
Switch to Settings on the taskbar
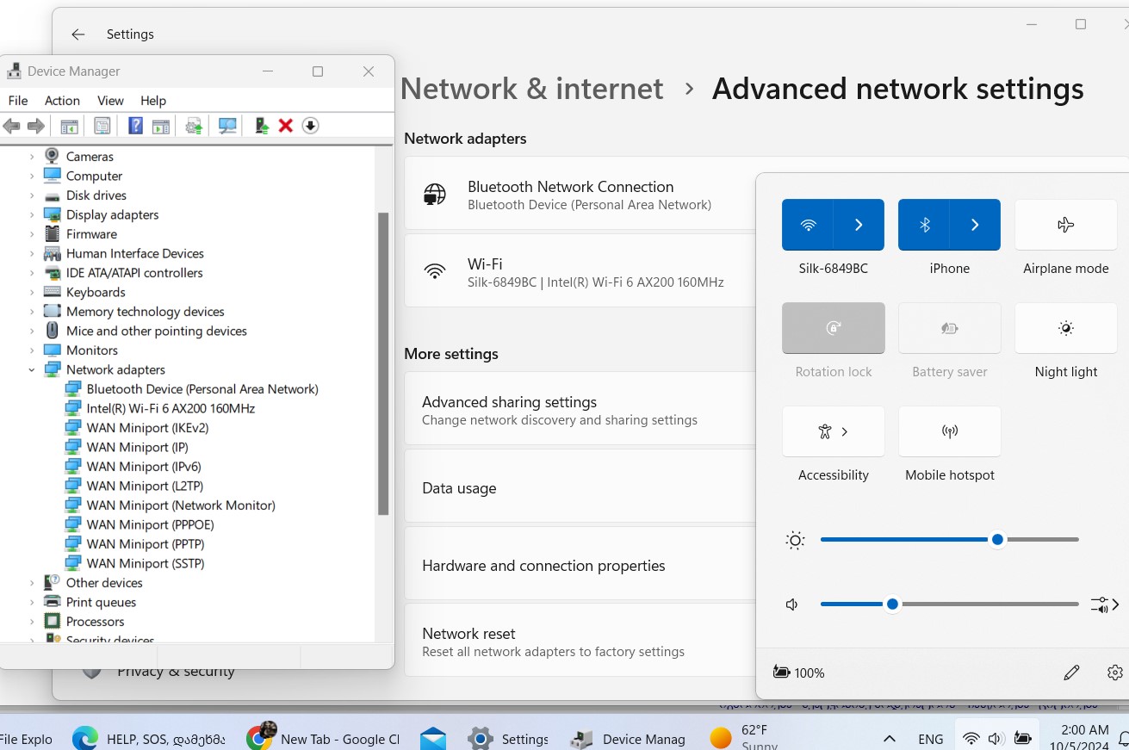508,738
